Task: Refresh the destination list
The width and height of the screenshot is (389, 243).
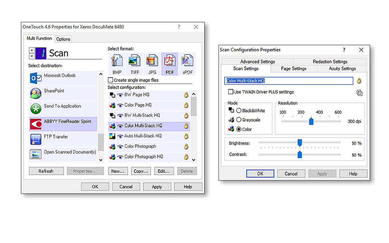Action: (x=46, y=171)
